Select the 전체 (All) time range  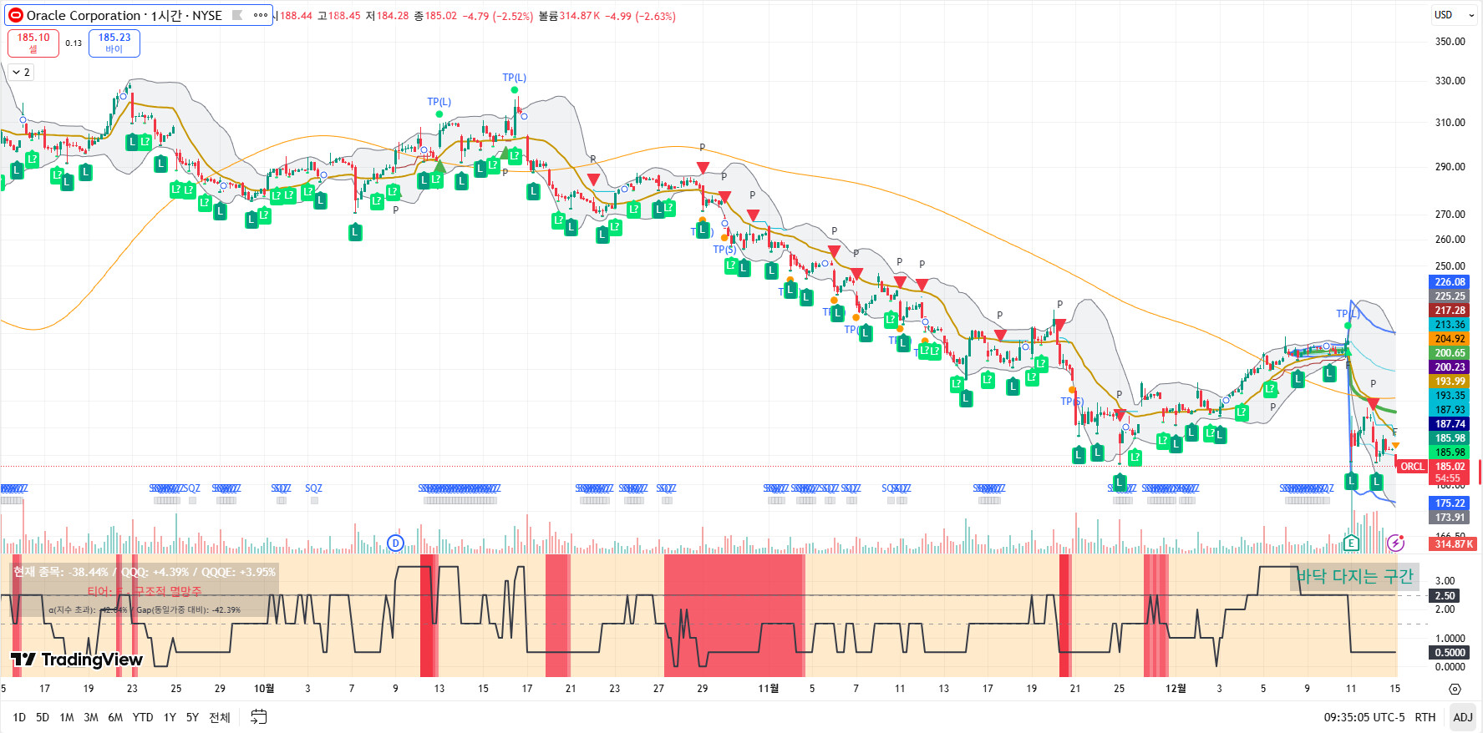[220, 717]
